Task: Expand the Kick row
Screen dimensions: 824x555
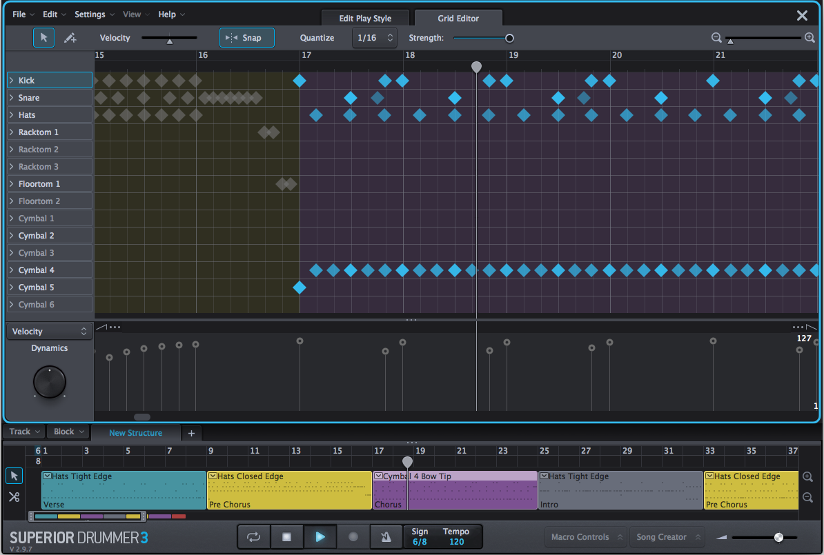Action: click(x=12, y=81)
